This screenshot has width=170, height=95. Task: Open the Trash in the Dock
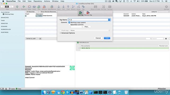point(126,92)
